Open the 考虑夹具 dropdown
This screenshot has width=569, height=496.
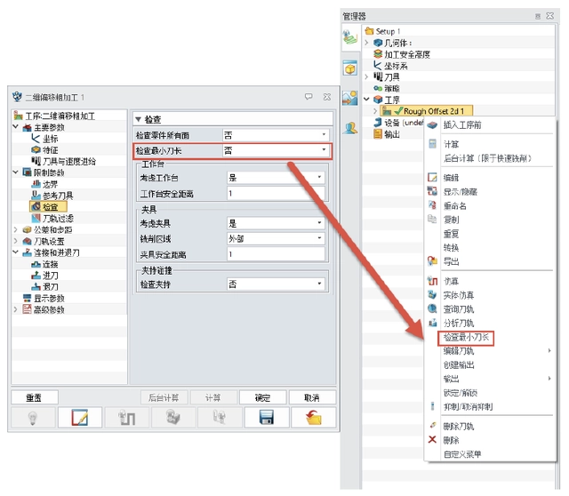point(276,223)
